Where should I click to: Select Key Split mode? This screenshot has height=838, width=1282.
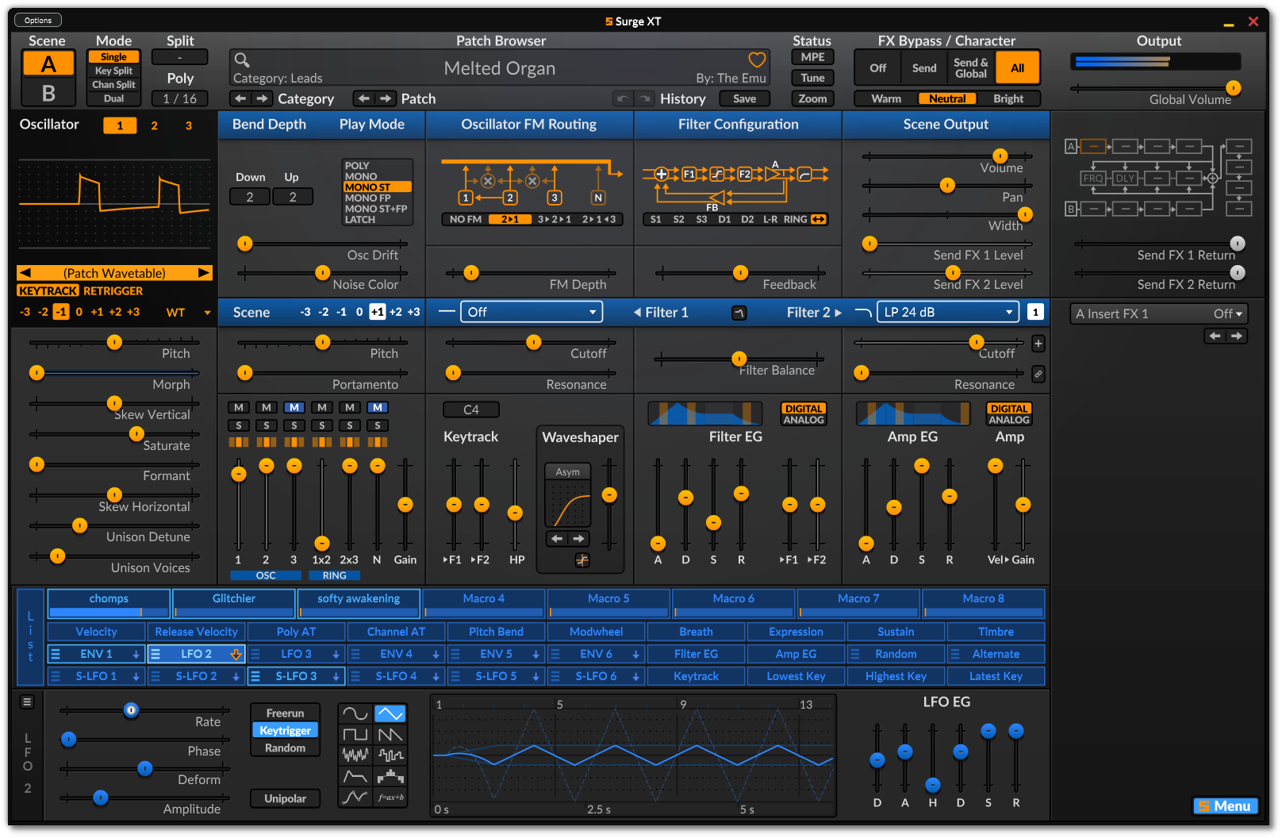(x=113, y=71)
